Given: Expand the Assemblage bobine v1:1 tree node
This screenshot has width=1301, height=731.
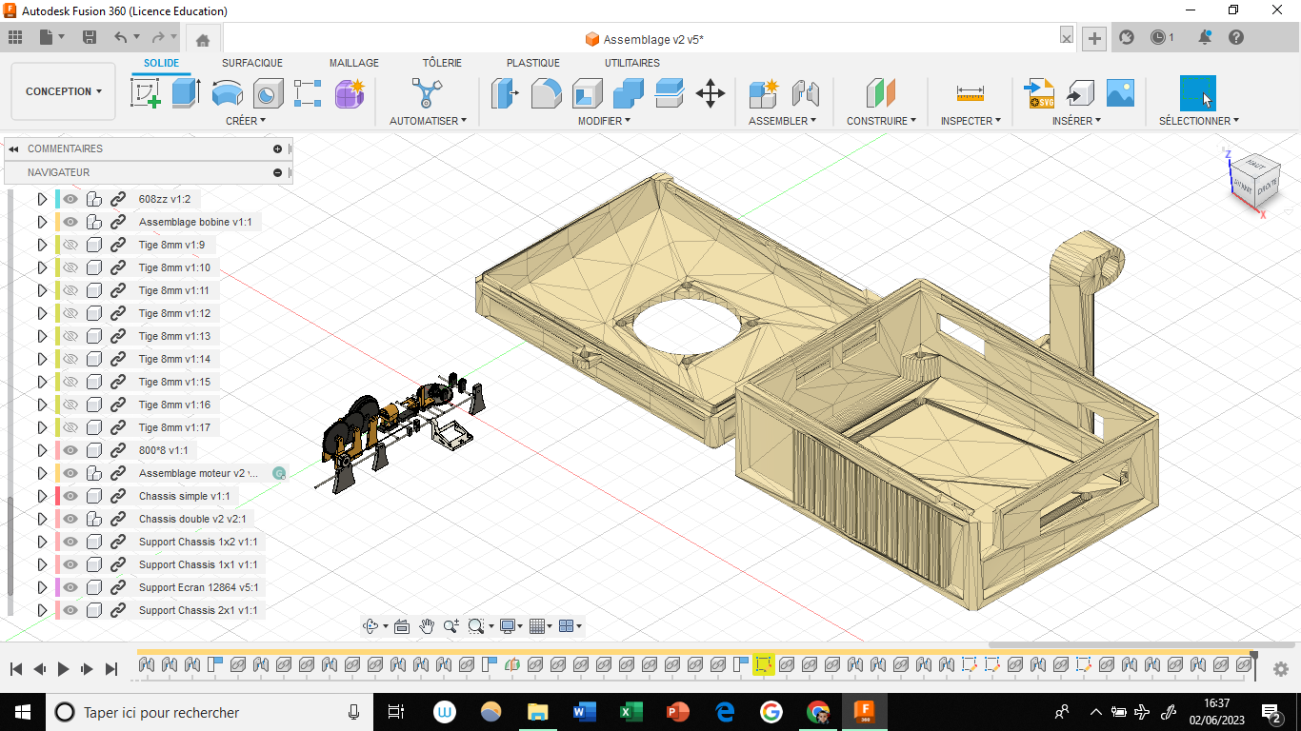Looking at the screenshot, I should (x=42, y=222).
